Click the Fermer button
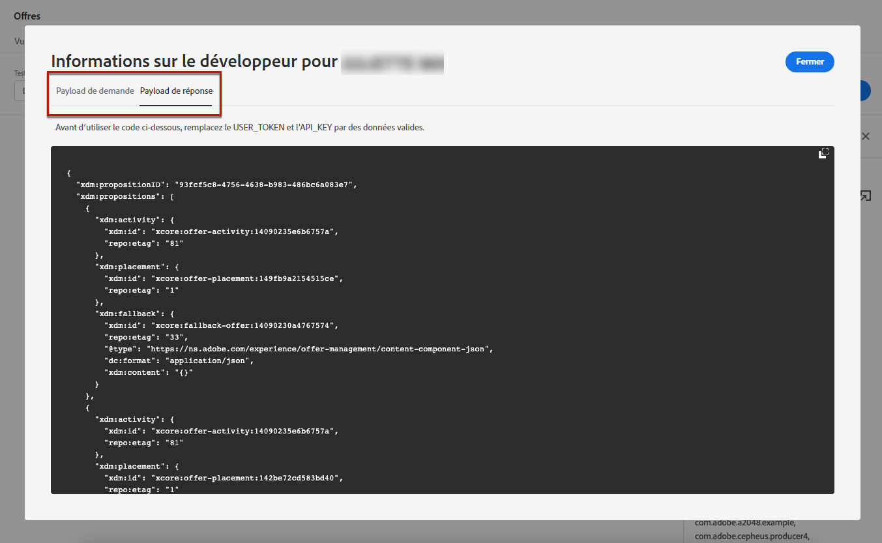This screenshot has width=882, height=543. pos(810,62)
